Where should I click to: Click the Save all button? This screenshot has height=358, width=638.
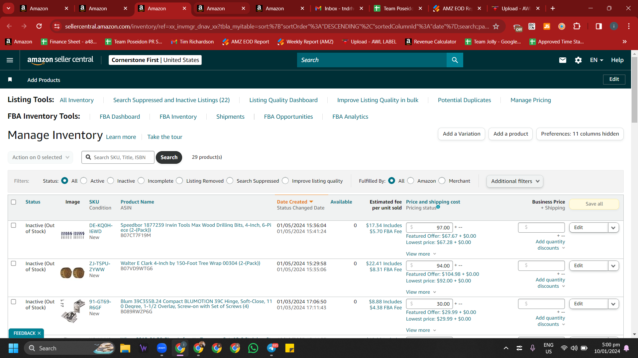click(x=594, y=204)
